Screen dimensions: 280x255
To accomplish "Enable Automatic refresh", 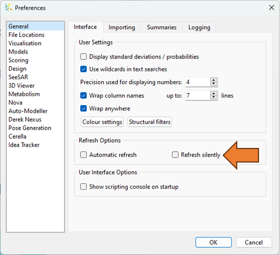I will tap(83, 155).
